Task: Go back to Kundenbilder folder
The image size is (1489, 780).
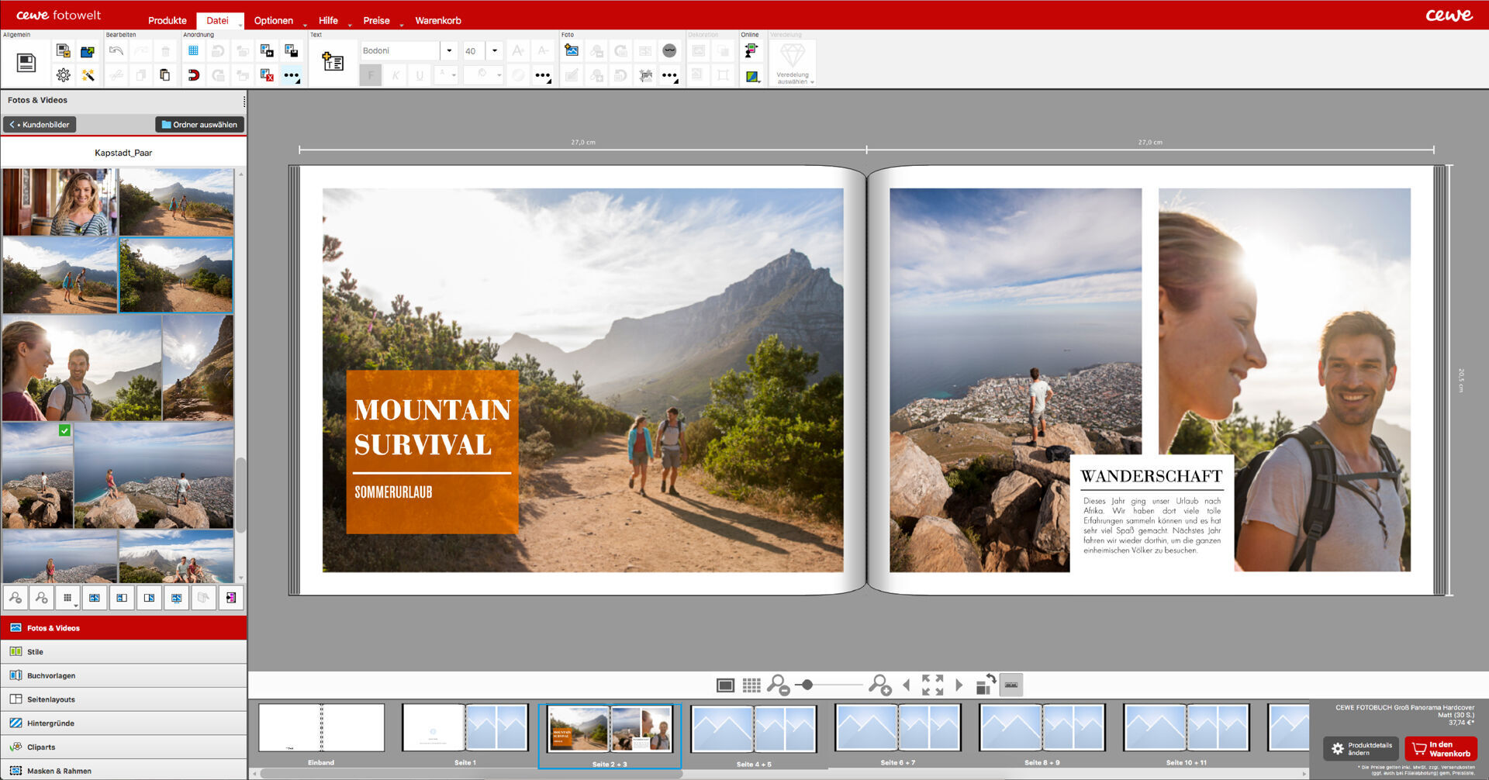Action: coord(40,124)
